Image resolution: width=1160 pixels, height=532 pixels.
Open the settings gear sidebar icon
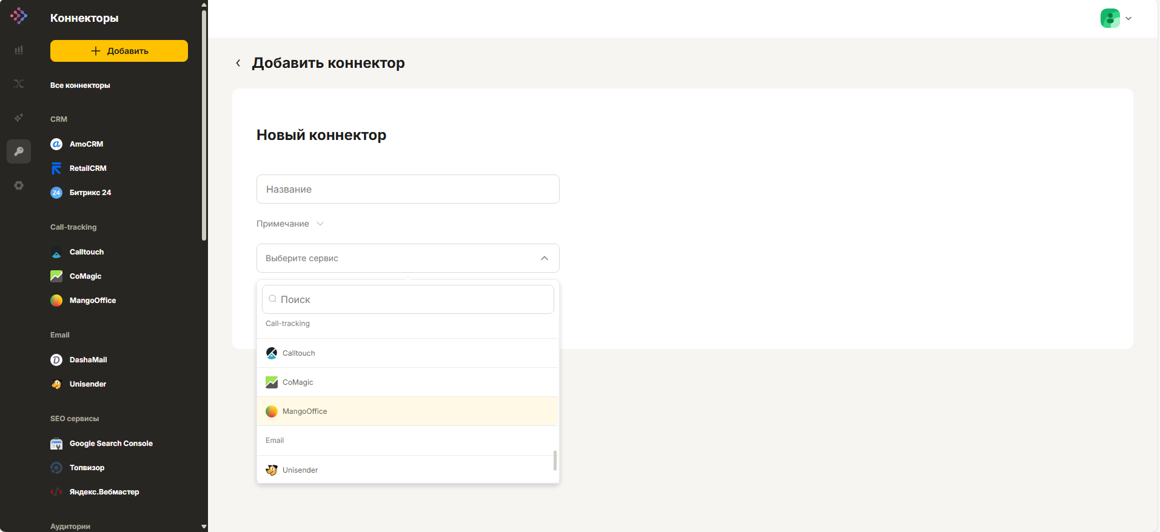pos(19,185)
